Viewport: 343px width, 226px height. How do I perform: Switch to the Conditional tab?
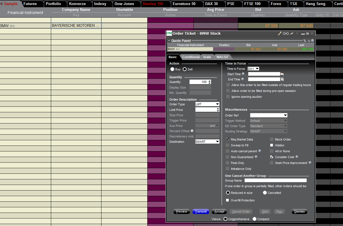tap(191, 57)
